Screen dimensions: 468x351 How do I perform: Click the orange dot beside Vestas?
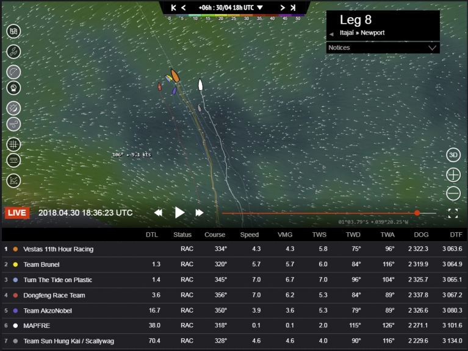pyautogui.click(x=15, y=249)
